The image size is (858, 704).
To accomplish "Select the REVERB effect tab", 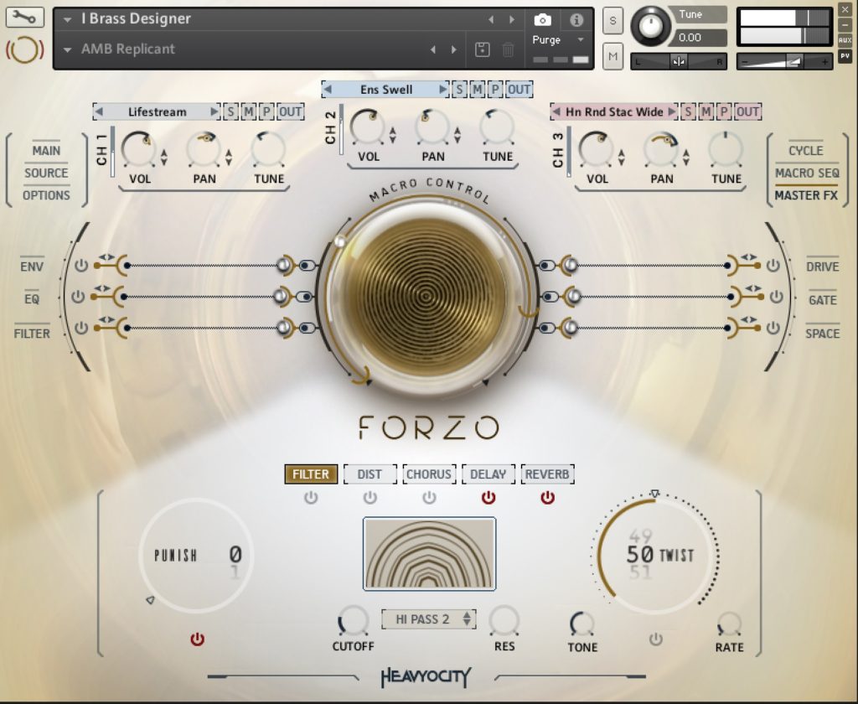I will click(x=547, y=474).
